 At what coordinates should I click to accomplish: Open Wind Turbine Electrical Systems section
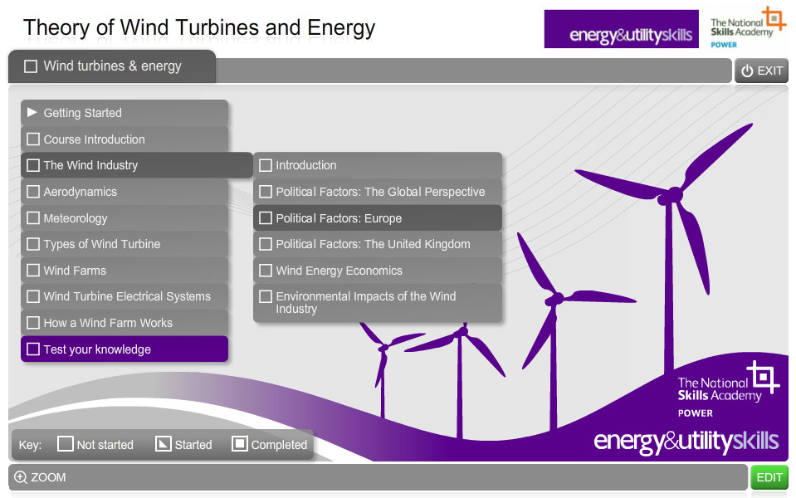coord(125,296)
